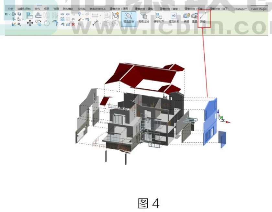Open the 构件坞 ribbon tab
The height and width of the screenshot is (212, 272).
[81, 9]
